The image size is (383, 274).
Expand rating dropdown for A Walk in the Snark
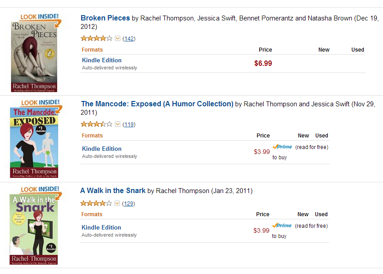click(118, 203)
